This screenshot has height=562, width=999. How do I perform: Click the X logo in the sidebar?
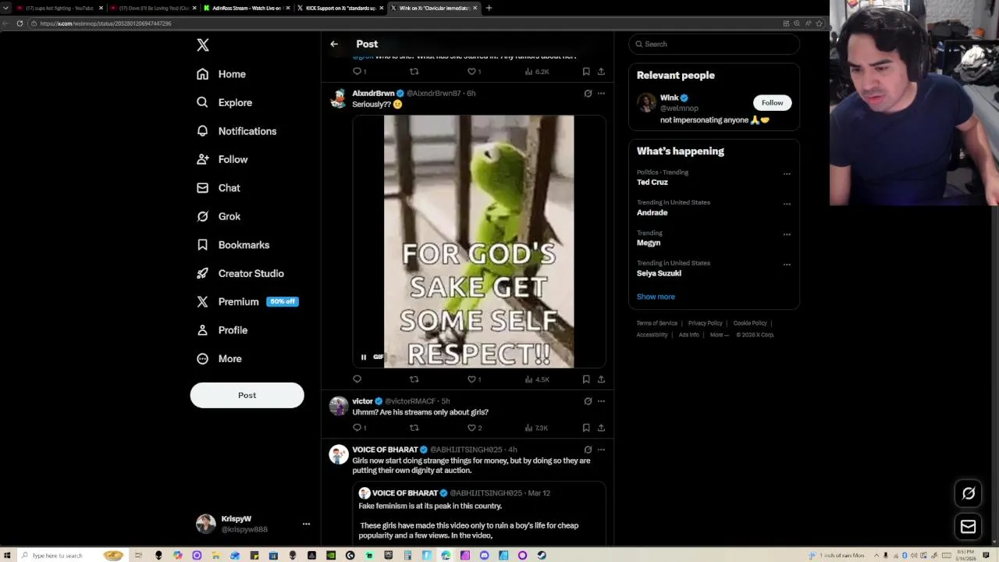pos(203,45)
